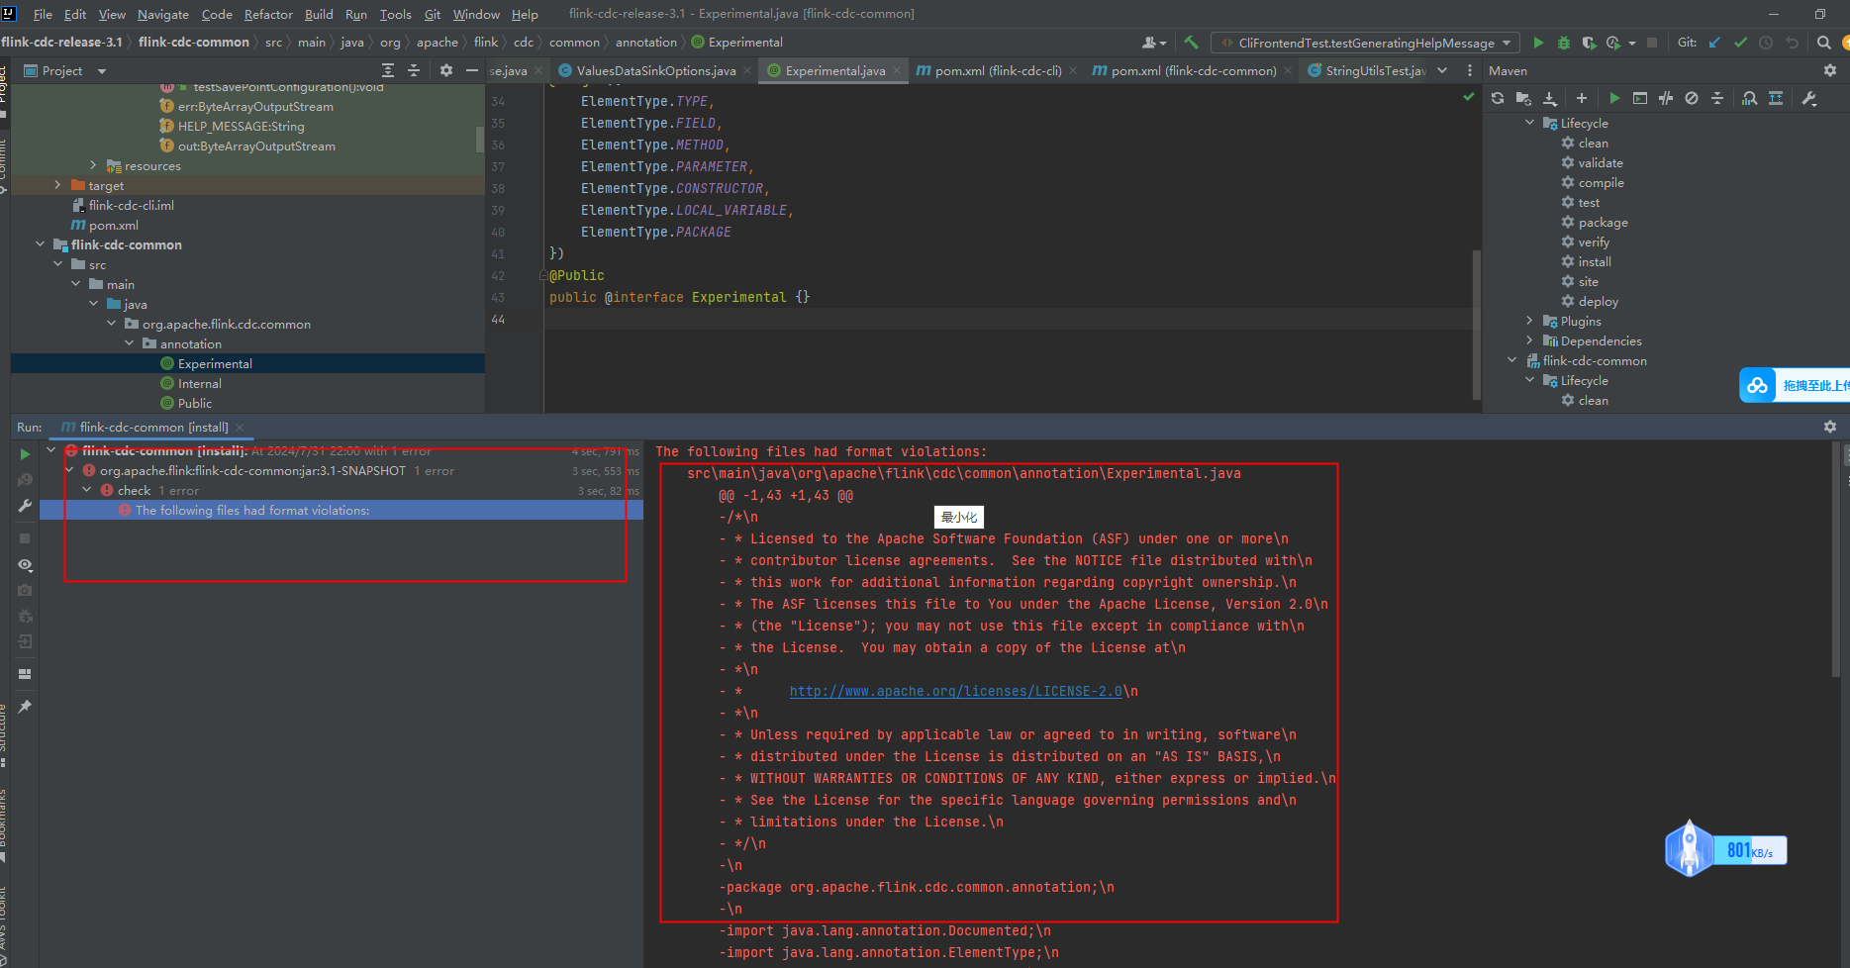Switch to ValuesDataSinkOptions.java tab
The width and height of the screenshot is (1850, 968).
pyautogui.click(x=655, y=70)
